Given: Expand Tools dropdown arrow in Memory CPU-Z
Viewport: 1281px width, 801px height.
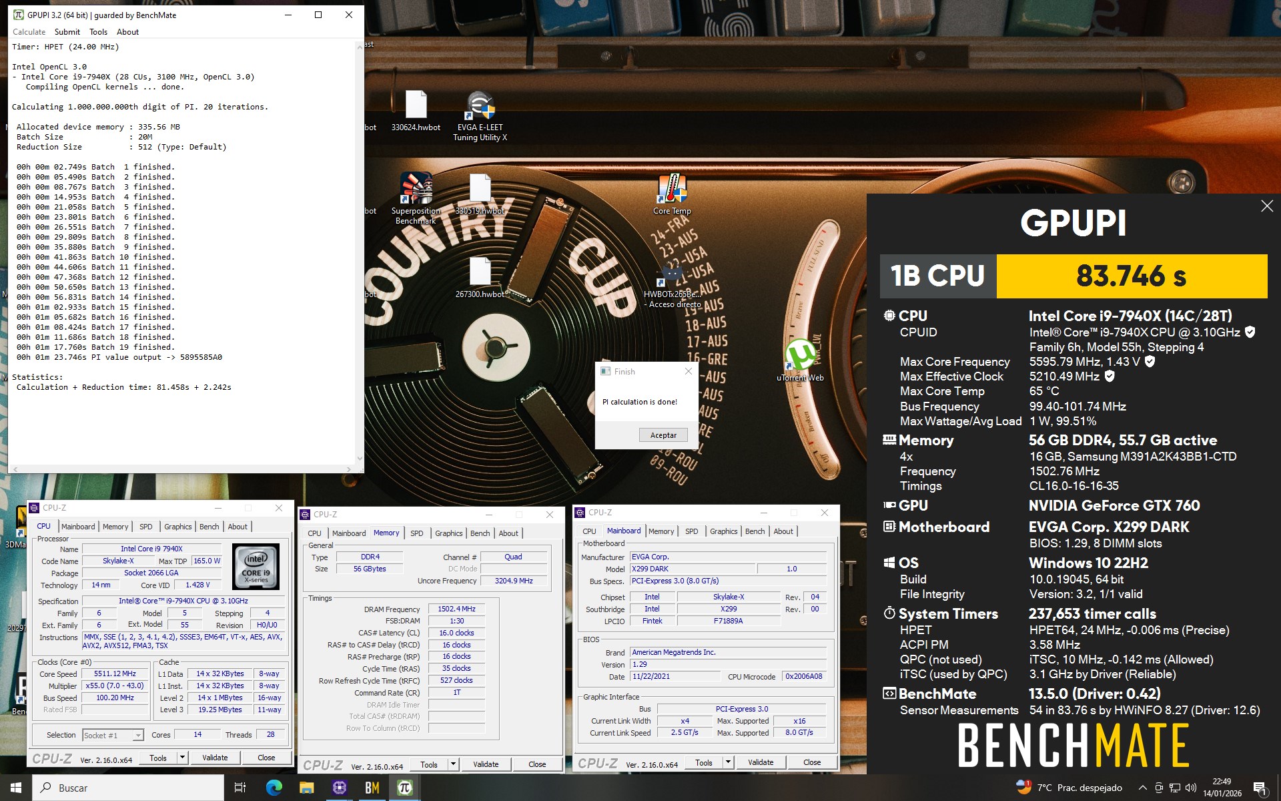Looking at the screenshot, I should 453,764.
